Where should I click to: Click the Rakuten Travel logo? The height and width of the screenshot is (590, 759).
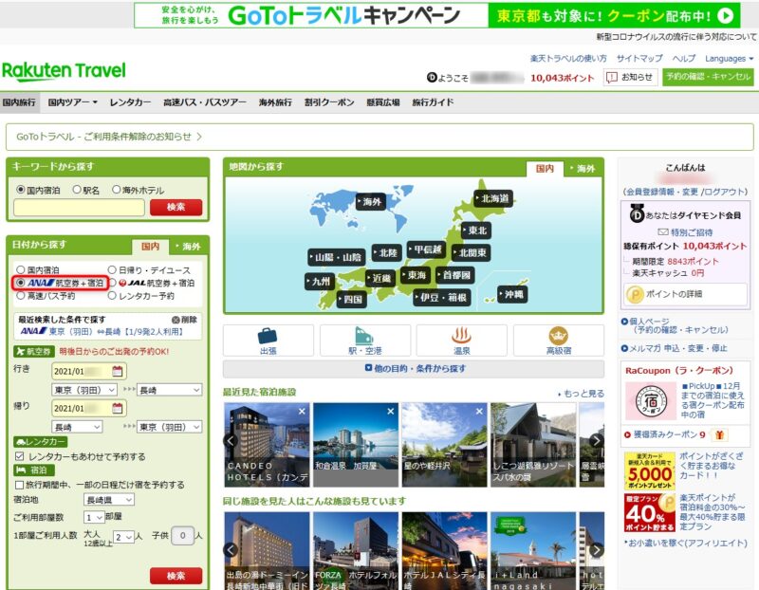[64, 71]
